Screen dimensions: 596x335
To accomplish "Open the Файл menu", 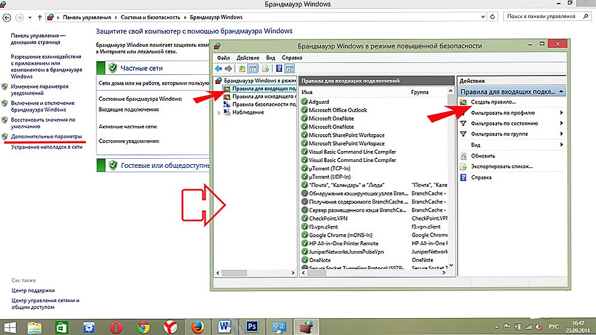I will (223, 58).
